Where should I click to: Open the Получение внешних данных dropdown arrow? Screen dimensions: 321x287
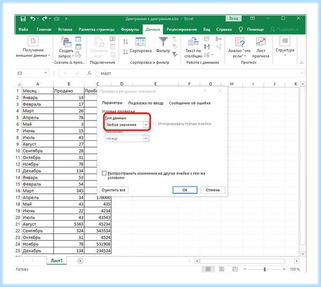coord(49,56)
